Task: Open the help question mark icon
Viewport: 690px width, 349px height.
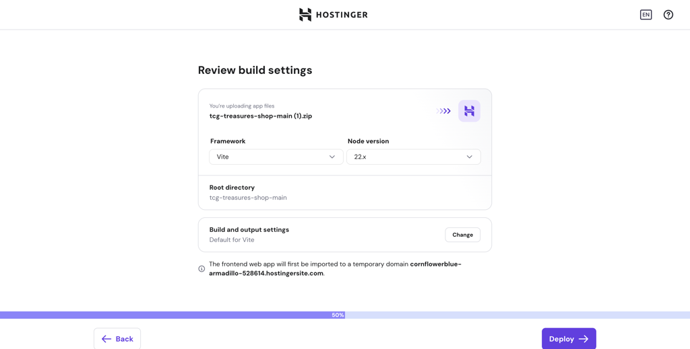Action: tap(668, 15)
